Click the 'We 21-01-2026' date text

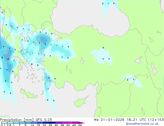(109, 120)
